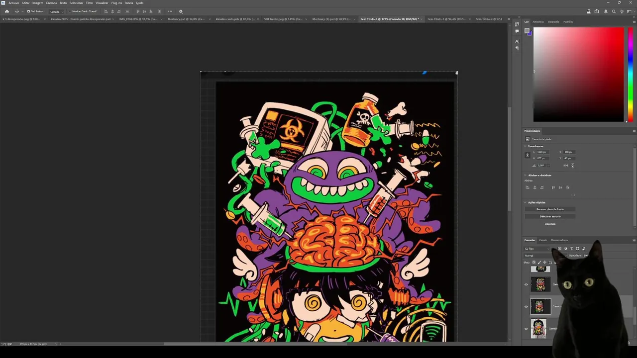
Task: Hide the second layer via its eye icon
Action: click(526, 284)
